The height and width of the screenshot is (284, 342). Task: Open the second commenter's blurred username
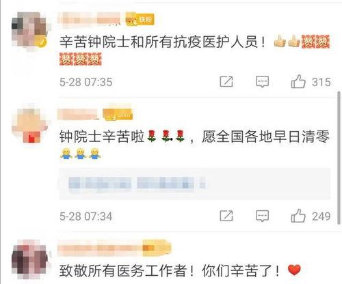[79, 114]
